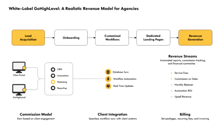
Task: Click the 'Database Sync' label
Action: click(121, 72)
